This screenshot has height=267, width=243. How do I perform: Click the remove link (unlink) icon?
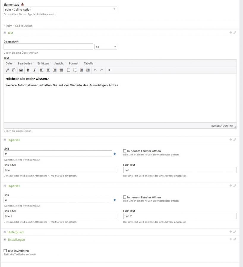point(14,70)
